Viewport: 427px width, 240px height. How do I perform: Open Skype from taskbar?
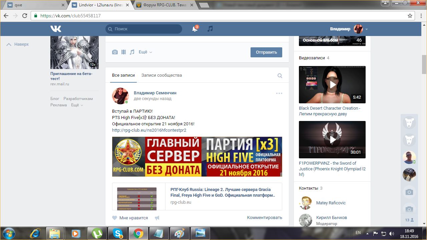tap(118, 233)
